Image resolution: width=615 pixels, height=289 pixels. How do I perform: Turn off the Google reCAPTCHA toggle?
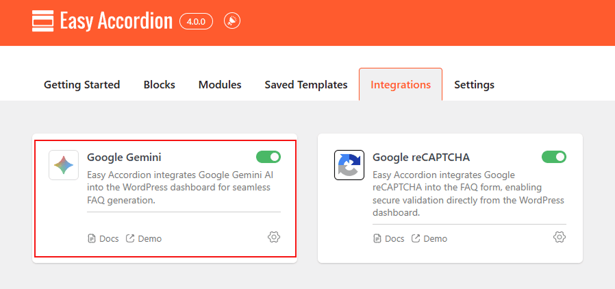pyautogui.click(x=553, y=157)
